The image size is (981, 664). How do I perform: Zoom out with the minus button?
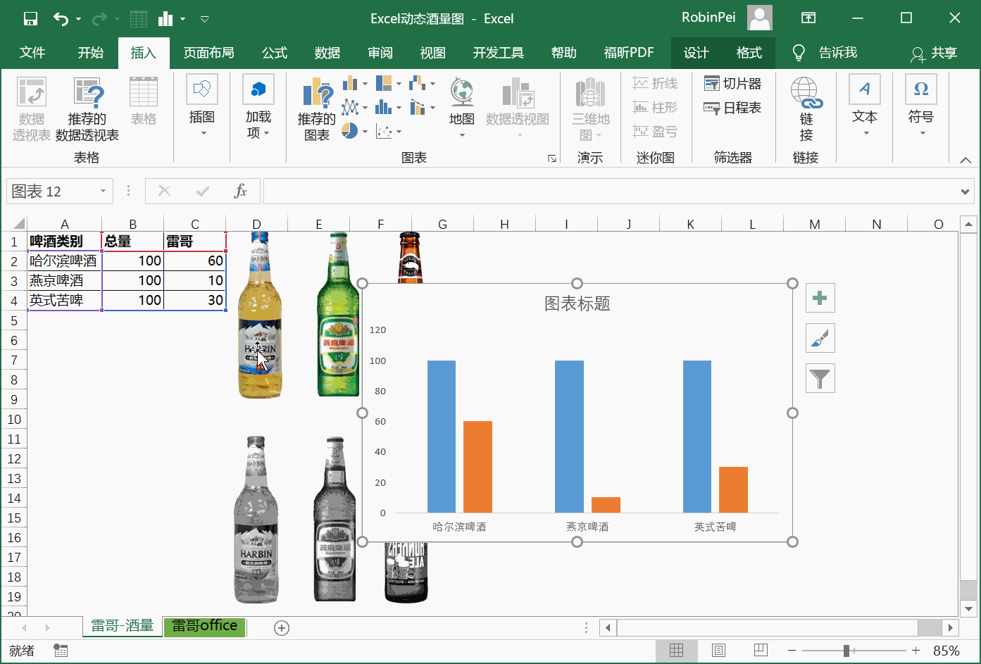pos(792,651)
